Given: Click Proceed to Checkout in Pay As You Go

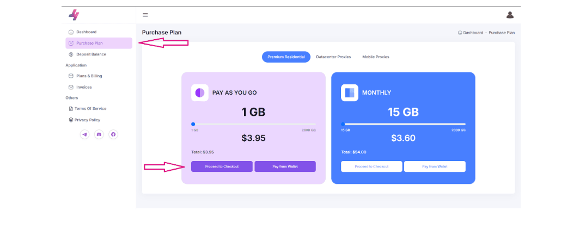Looking at the screenshot, I should [222, 166].
